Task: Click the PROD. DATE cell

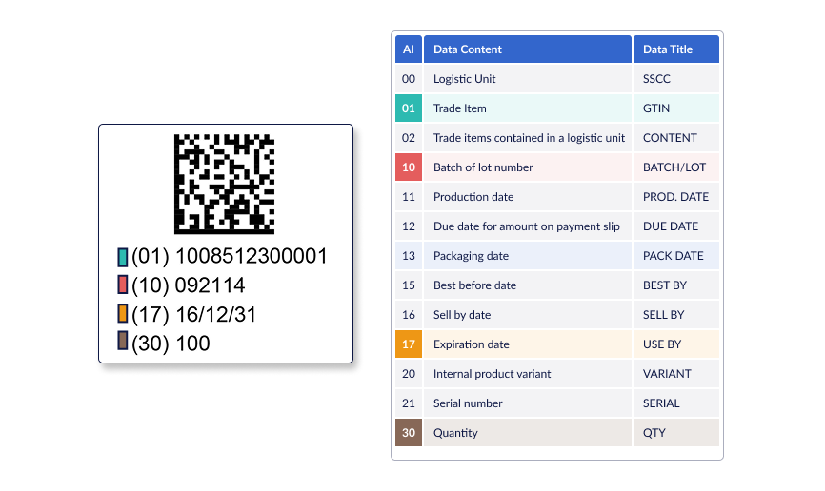Action: pos(676,197)
